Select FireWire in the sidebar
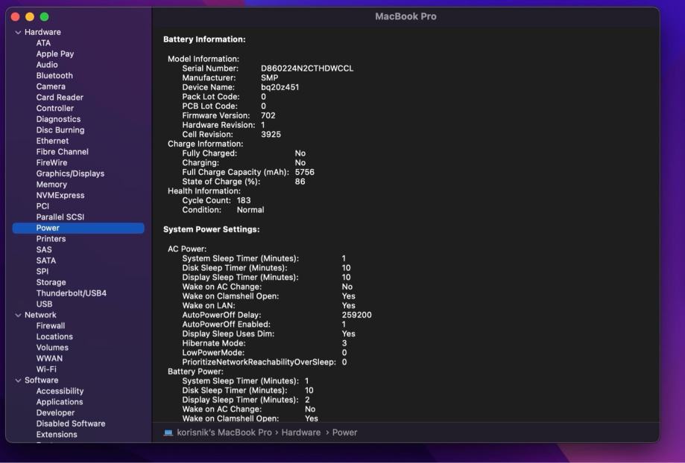The height and width of the screenshot is (463, 685). [51, 163]
